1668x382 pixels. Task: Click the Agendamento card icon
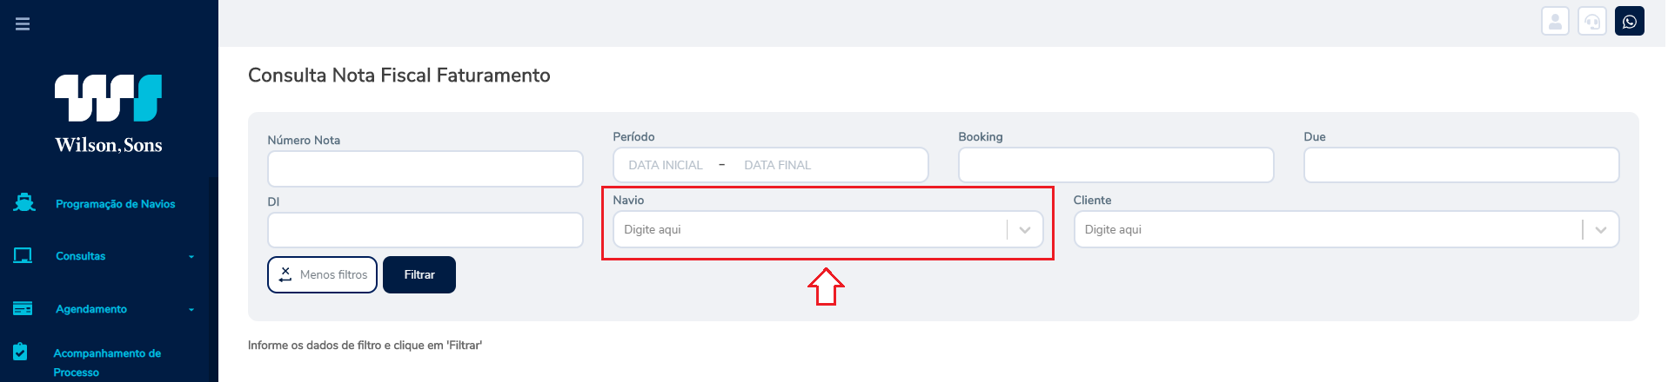click(23, 308)
